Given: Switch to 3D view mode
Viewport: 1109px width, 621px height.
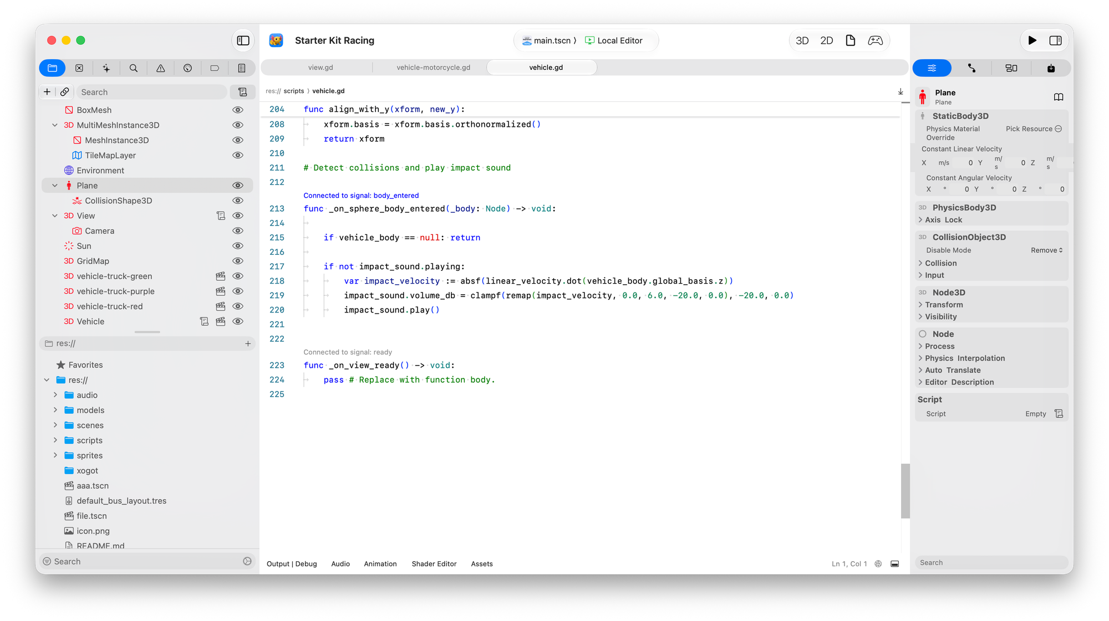Looking at the screenshot, I should [x=802, y=40].
